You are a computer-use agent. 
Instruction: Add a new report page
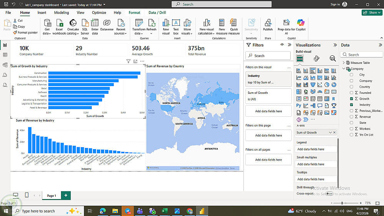point(66,196)
